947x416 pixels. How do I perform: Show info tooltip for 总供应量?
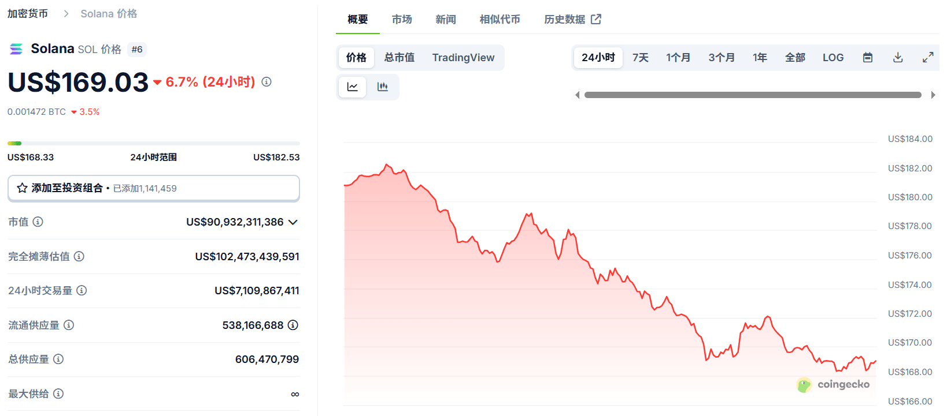pyautogui.click(x=58, y=359)
